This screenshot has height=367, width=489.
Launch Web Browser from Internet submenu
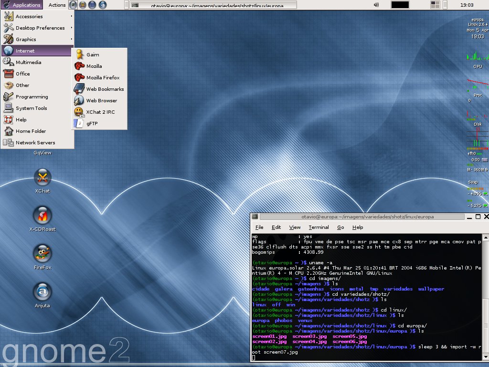tap(99, 100)
